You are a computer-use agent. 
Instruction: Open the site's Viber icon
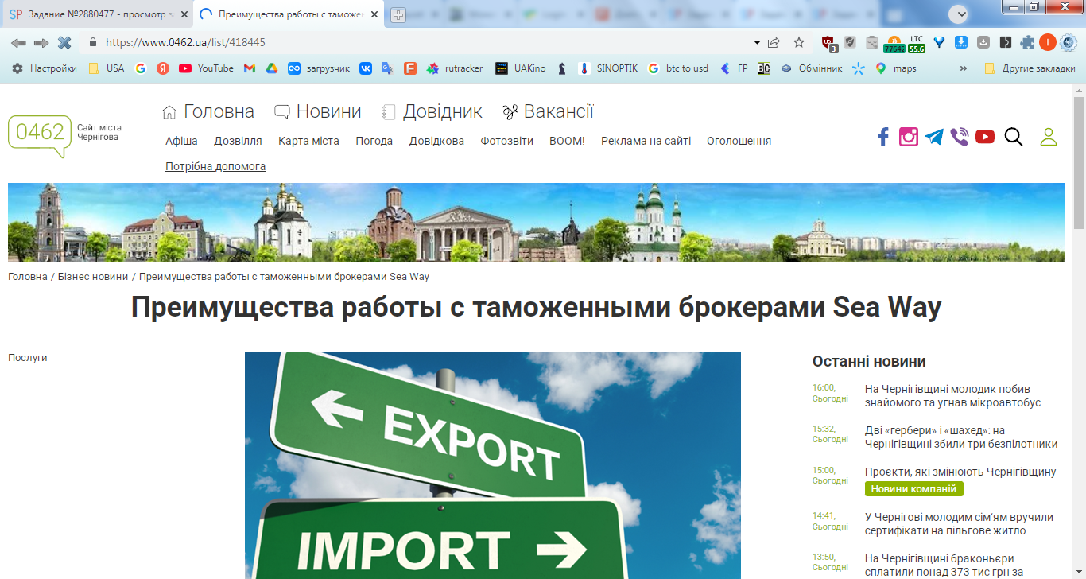(x=960, y=137)
